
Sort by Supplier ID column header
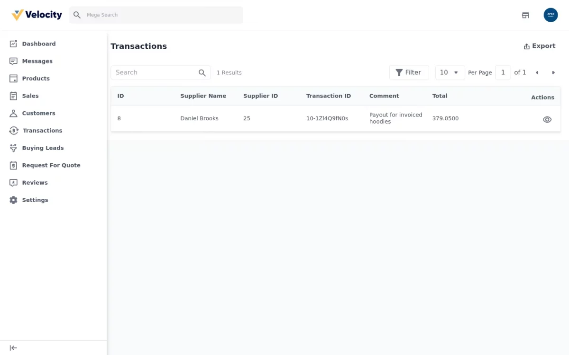click(x=260, y=96)
